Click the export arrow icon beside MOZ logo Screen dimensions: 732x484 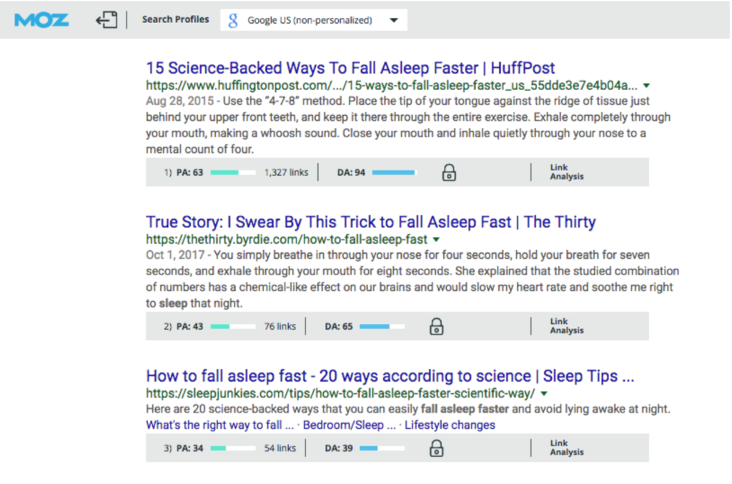[x=107, y=19]
